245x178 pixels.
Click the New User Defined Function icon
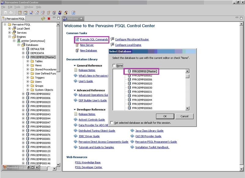[x=37, y=13]
